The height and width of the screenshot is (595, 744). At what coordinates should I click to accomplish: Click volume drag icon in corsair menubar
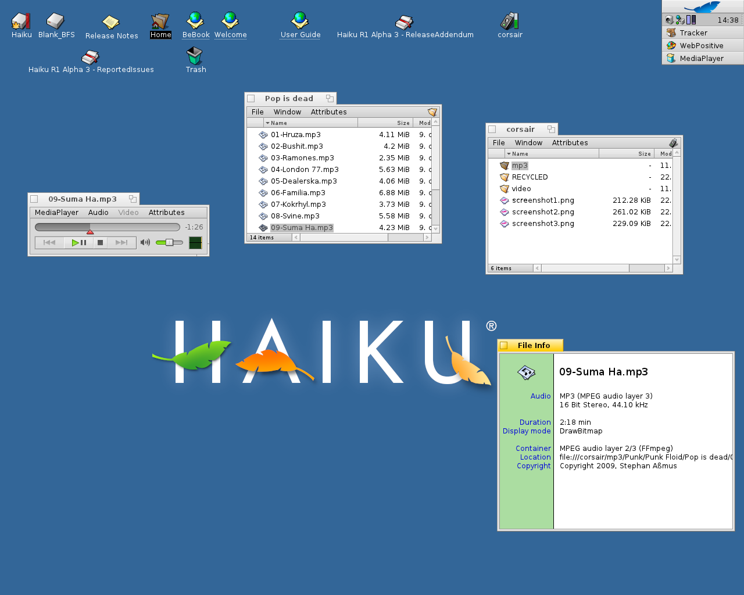673,143
